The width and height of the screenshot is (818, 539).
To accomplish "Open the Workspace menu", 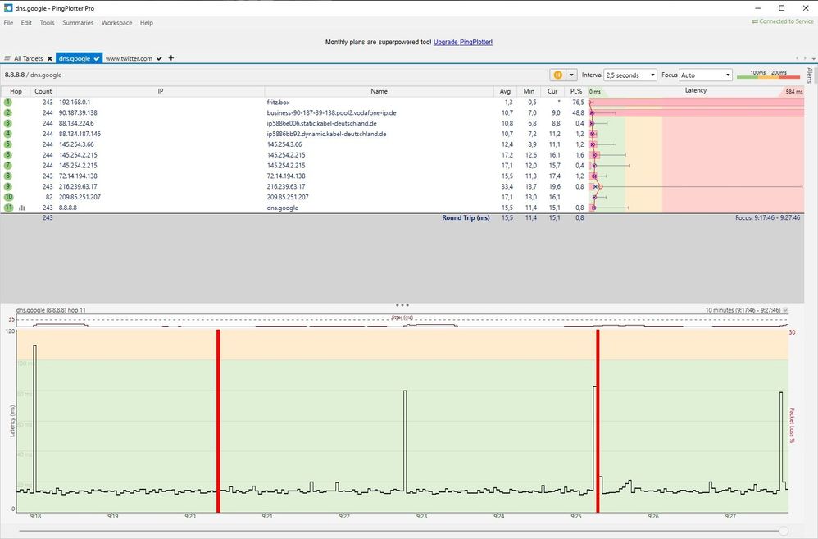I will tap(116, 23).
